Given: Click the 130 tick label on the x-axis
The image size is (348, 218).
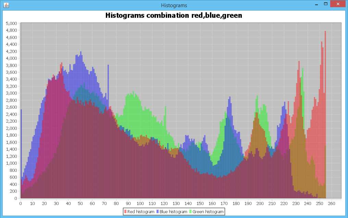Looking at the screenshot, I should pos(176,203).
